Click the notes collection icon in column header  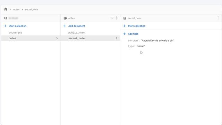click(x=65, y=18)
